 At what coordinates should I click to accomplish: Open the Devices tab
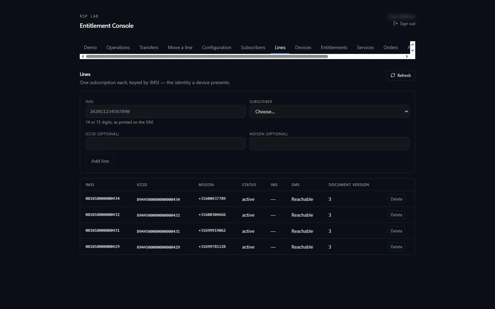[303, 47]
